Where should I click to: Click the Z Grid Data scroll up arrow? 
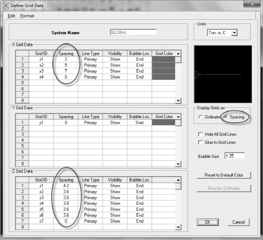[x=178, y=180]
